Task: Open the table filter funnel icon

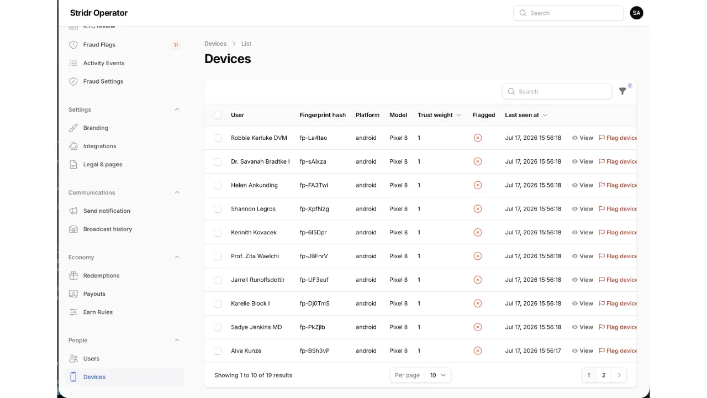Action: 622,91
